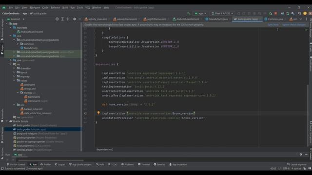Screen dimensions: 312x175
Task: Open the Device Manager toolbar icon
Action: (288, 14)
